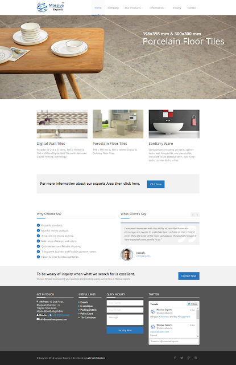Open the Facebook icon in footer

pyautogui.click(x=175, y=358)
